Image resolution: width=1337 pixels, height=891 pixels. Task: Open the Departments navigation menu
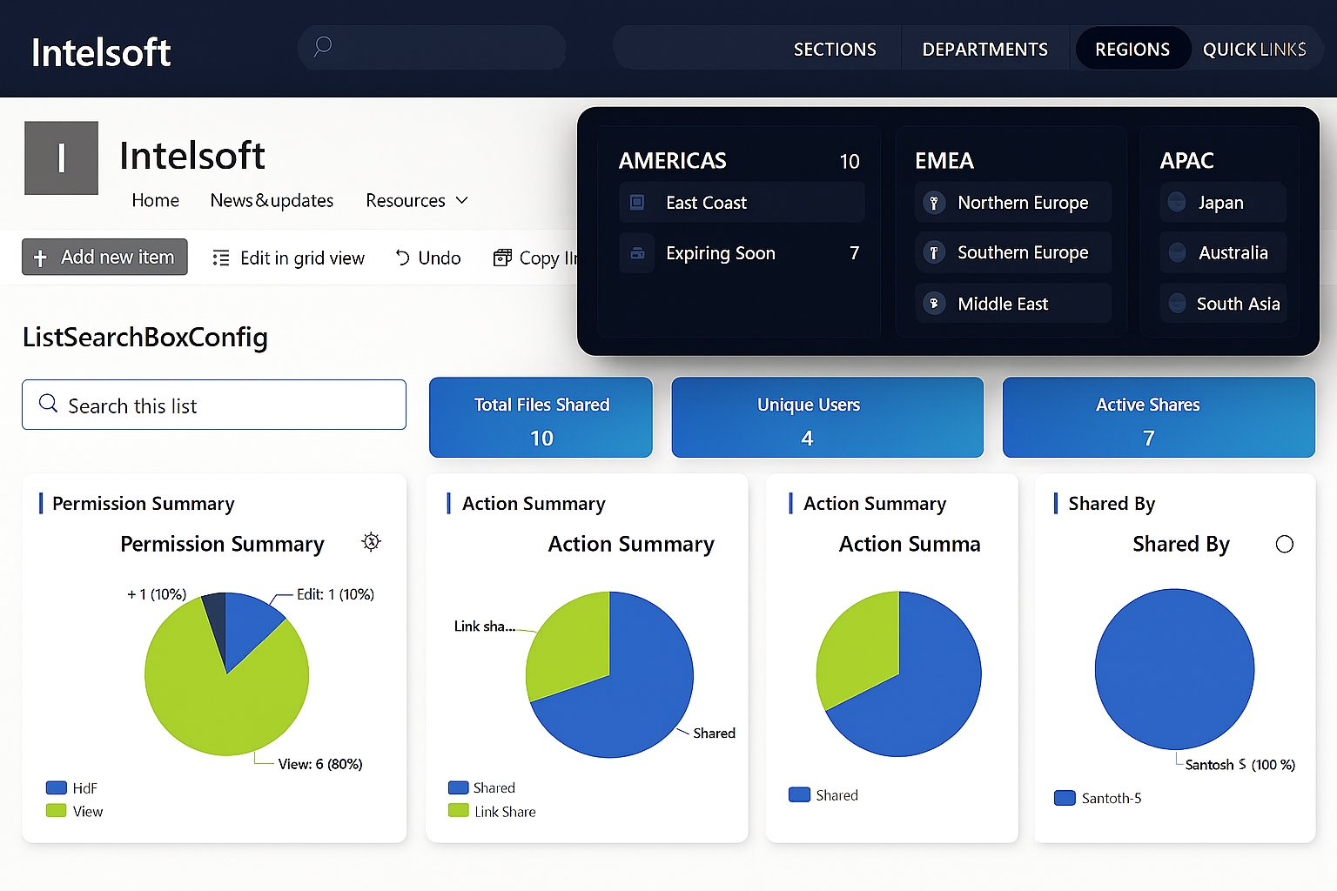(984, 50)
